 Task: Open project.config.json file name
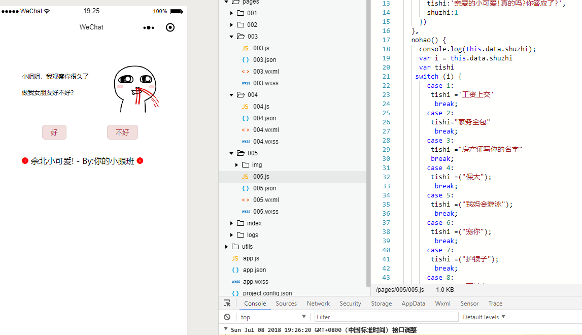267,293
